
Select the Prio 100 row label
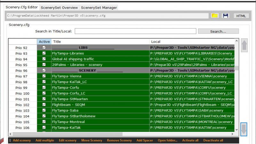coord(22,93)
